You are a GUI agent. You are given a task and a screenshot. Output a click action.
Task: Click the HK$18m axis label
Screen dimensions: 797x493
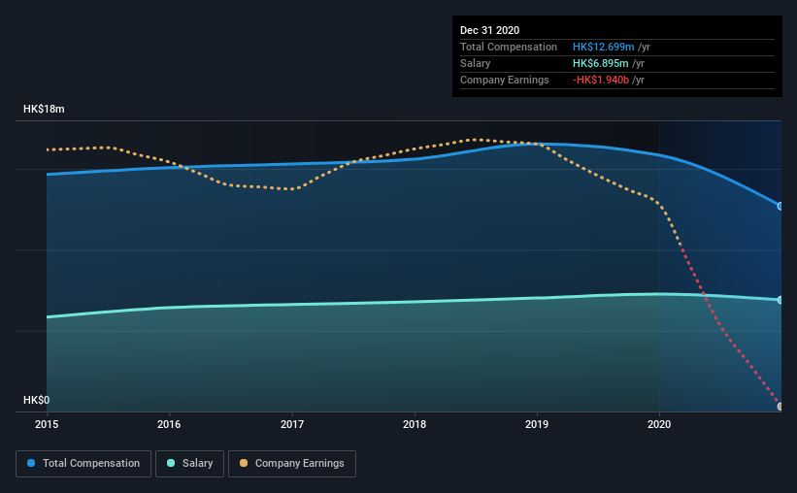coord(44,109)
